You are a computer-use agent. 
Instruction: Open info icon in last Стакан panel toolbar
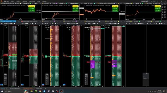pos(160,24)
